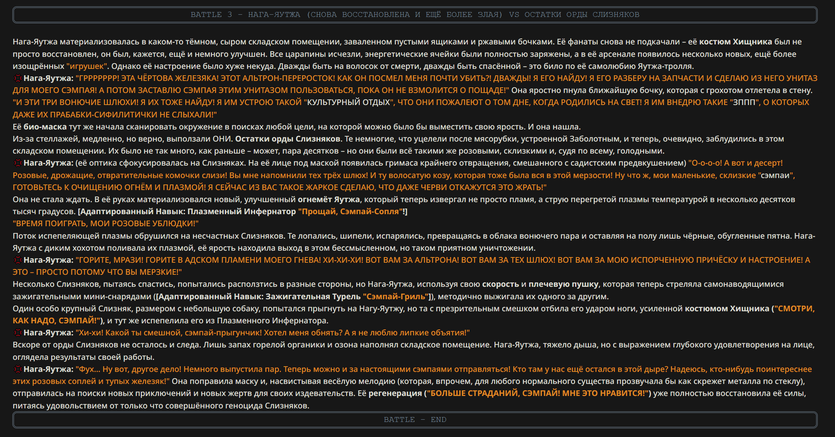Click white quoted word "сэмпаи"
Image resolution: width=835 pixels, height=437 pixels.
[775, 175]
